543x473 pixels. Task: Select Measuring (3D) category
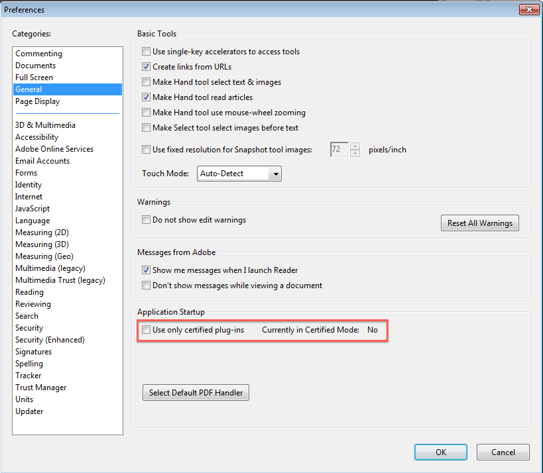[x=68, y=244]
